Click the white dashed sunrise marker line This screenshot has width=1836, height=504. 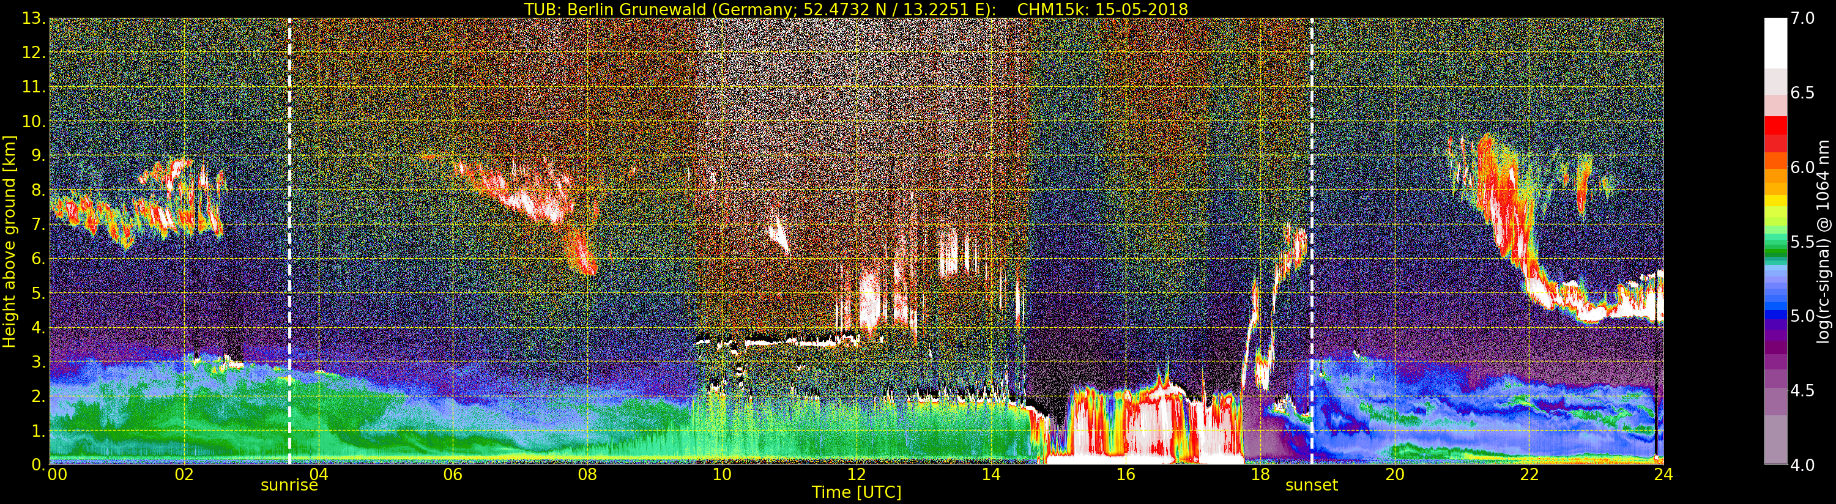tap(289, 241)
